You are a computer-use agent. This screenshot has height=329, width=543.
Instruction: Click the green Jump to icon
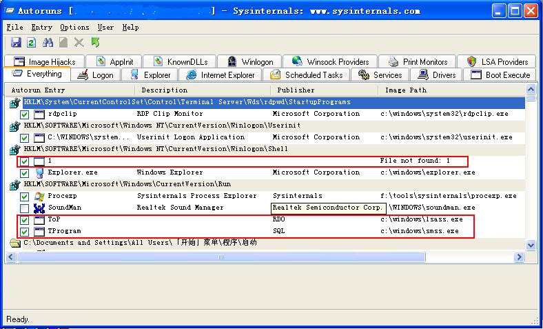click(x=95, y=43)
